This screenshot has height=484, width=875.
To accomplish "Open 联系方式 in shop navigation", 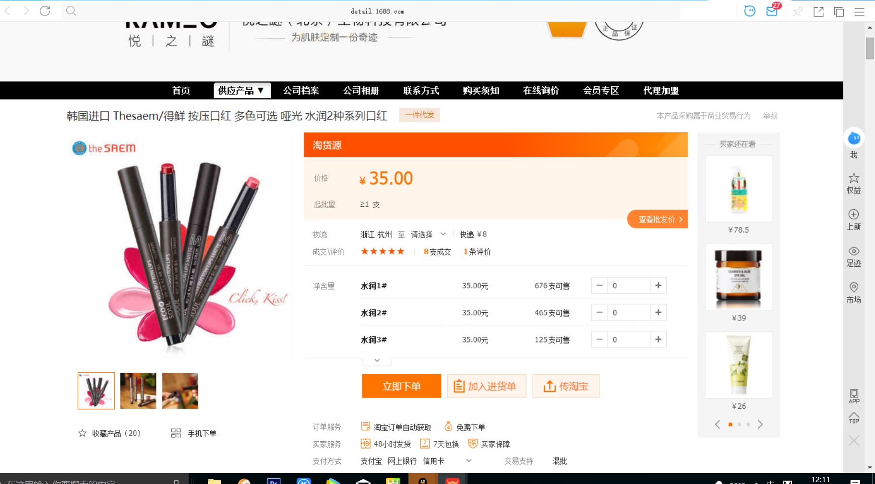I will (421, 90).
